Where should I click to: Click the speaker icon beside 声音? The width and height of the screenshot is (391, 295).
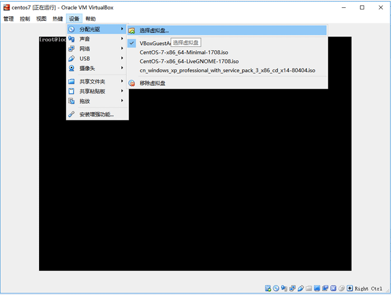[71, 39]
